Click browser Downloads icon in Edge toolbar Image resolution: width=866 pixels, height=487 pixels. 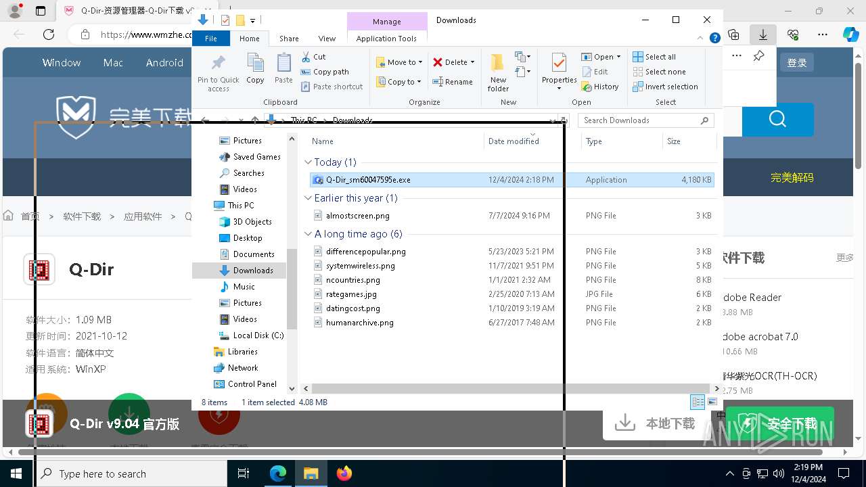763,34
